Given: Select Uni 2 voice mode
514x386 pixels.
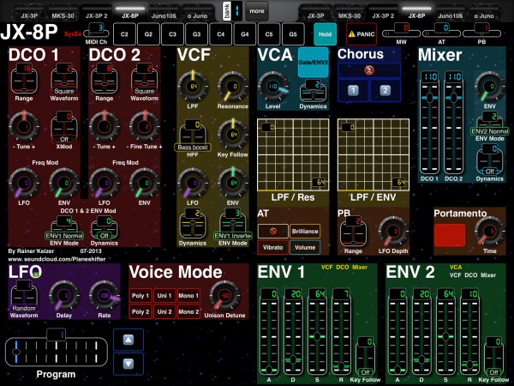Looking at the screenshot, I should (x=164, y=311).
